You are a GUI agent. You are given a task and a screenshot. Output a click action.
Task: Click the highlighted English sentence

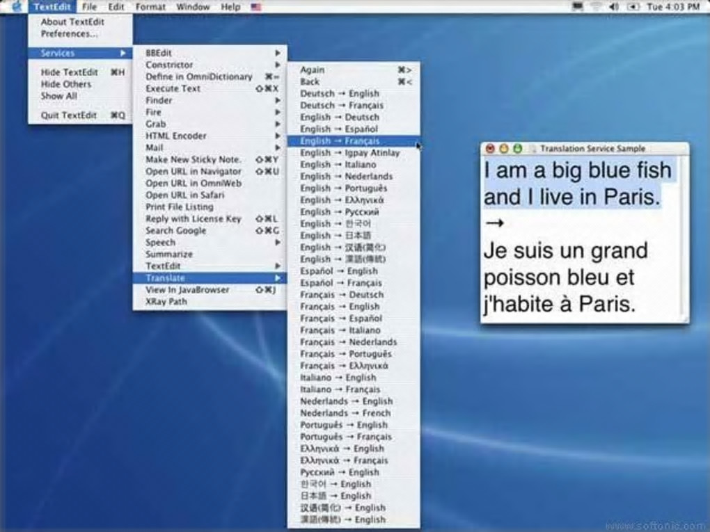[x=578, y=183]
